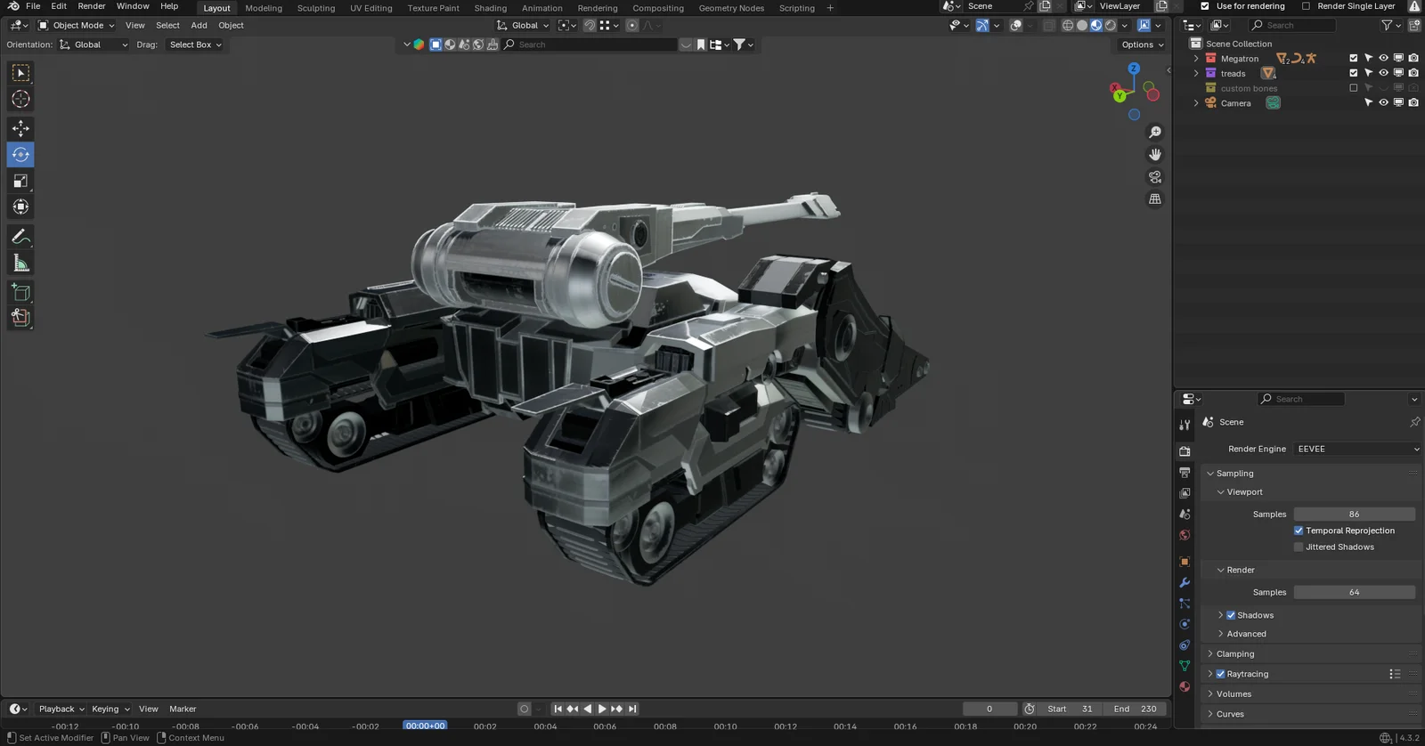Collapse the Sampling panel
The width and height of the screenshot is (1425, 746).
click(x=1234, y=474)
